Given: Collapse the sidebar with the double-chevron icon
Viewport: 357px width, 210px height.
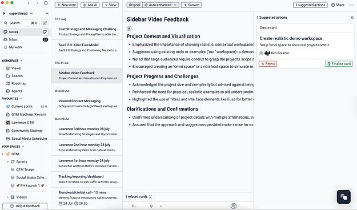Looking at the screenshot, I should pyautogui.click(x=47, y=14).
